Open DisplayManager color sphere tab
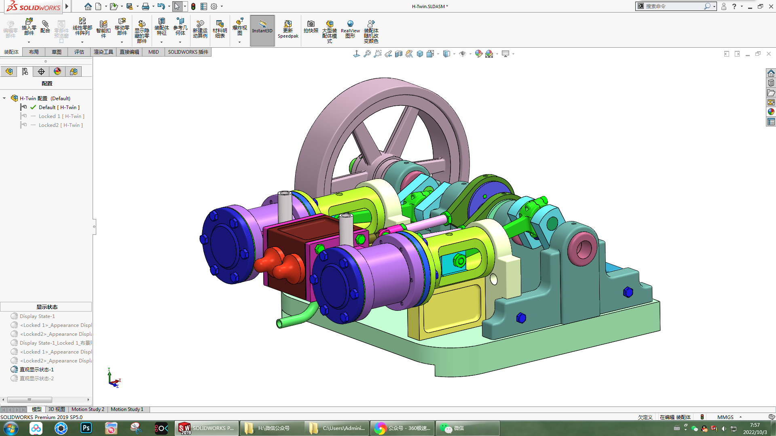This screenshot has height=436, width=776. 57,72
